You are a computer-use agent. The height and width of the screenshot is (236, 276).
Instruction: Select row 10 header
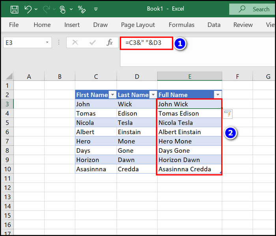7,169
